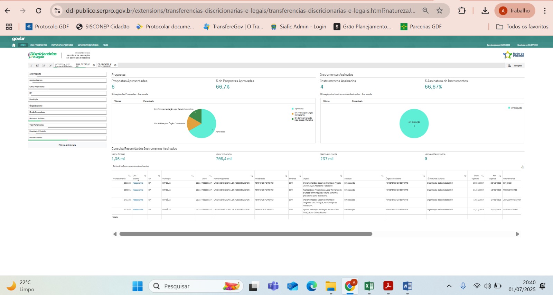Image resolution: width=553 pixels, height=295 pixels.
Task: Search within Modalidade column
Action: [x=286, y=176]
